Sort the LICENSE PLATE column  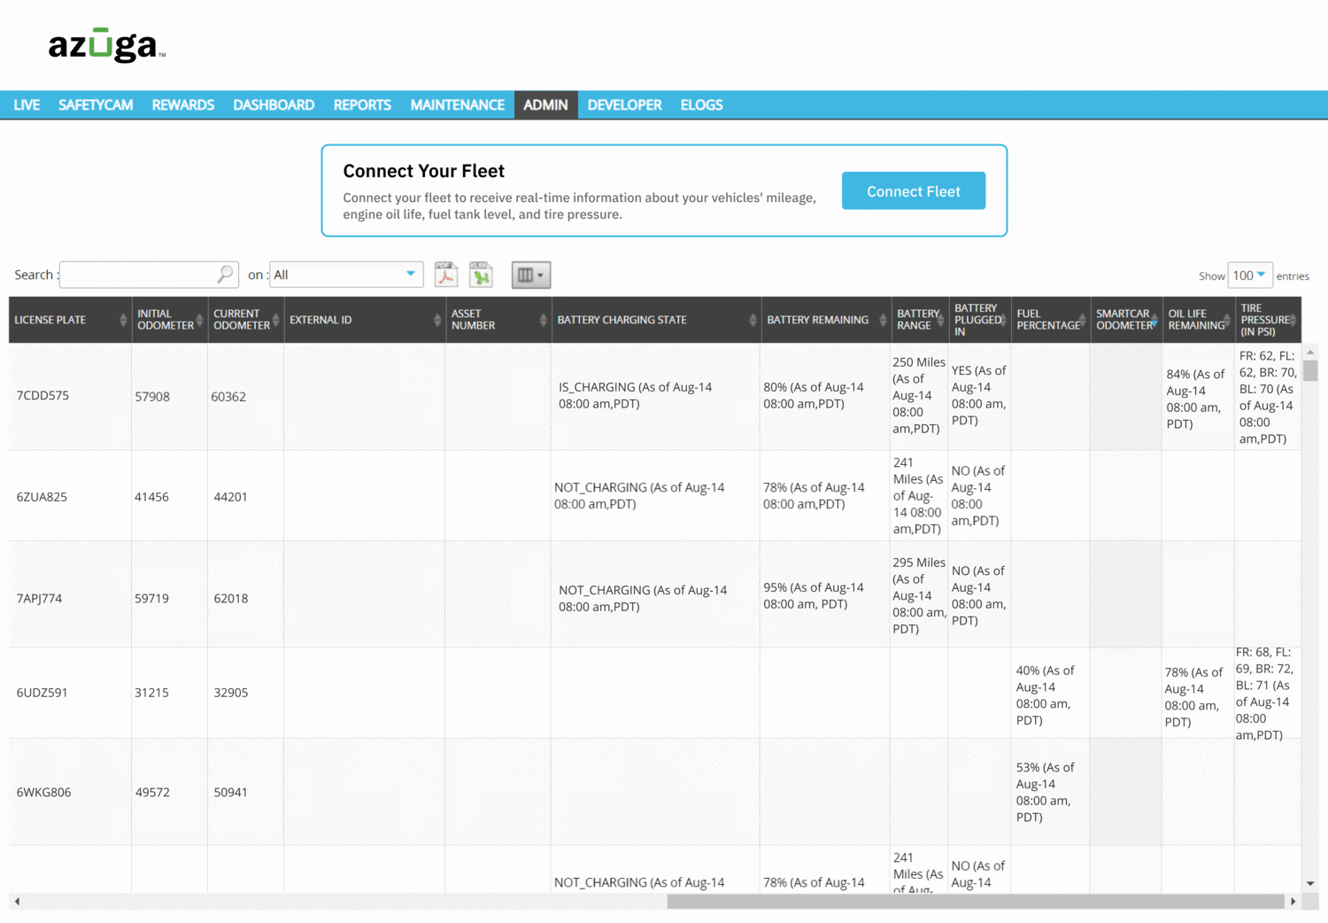tap(124, 320)
